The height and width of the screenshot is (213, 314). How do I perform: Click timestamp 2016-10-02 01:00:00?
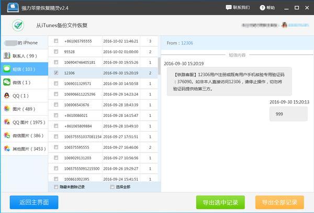click(x=121, y=52)
